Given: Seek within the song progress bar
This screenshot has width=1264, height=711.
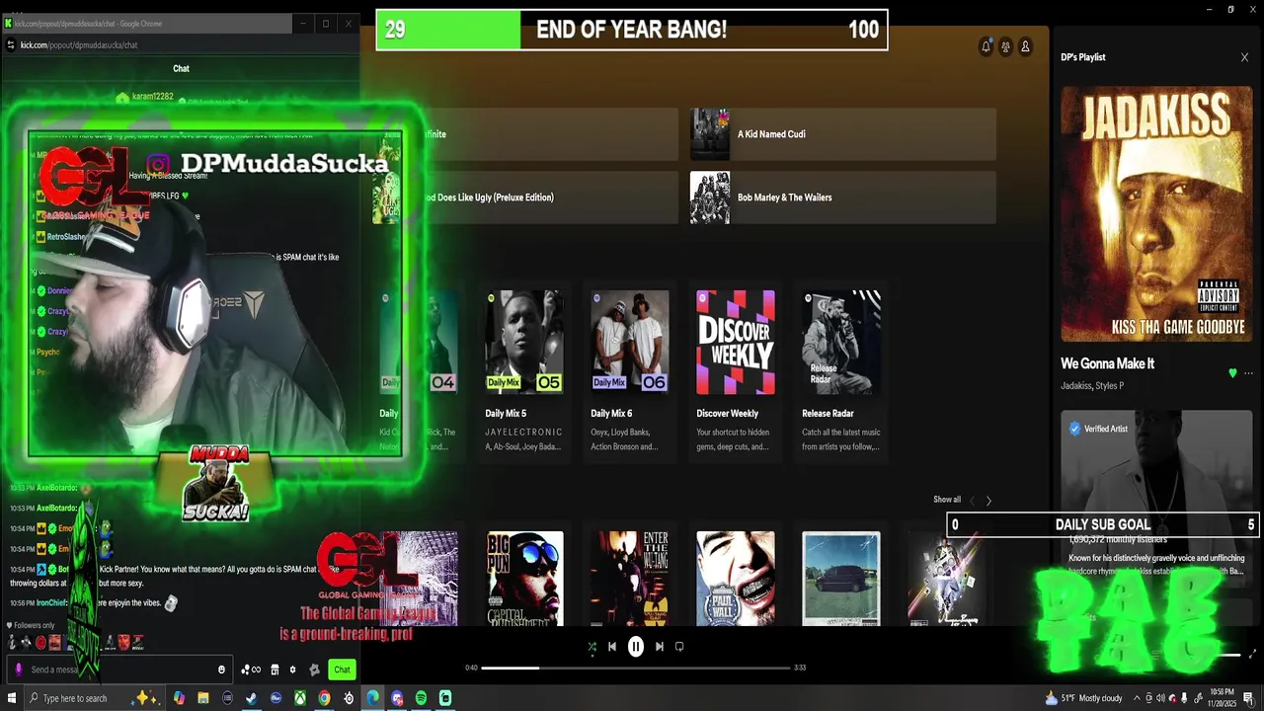Looking at the screenshot, I should tap(636, 668).
